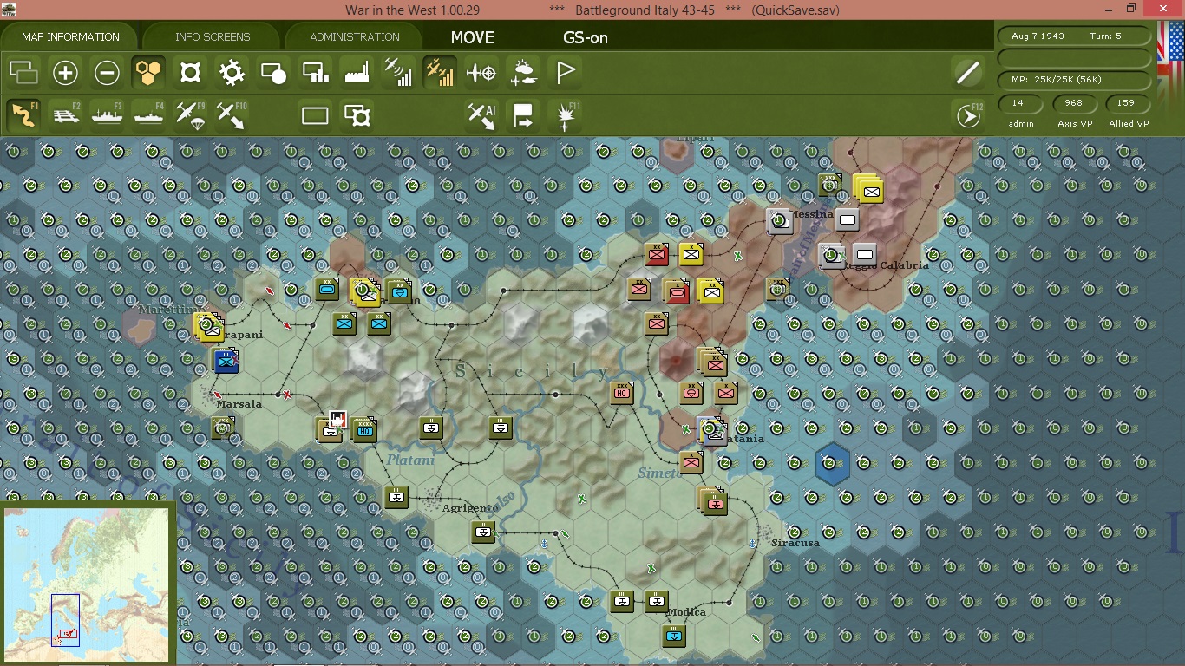
Task: Select the F4 ship mode icon
Action: click(x=148, y=115)
